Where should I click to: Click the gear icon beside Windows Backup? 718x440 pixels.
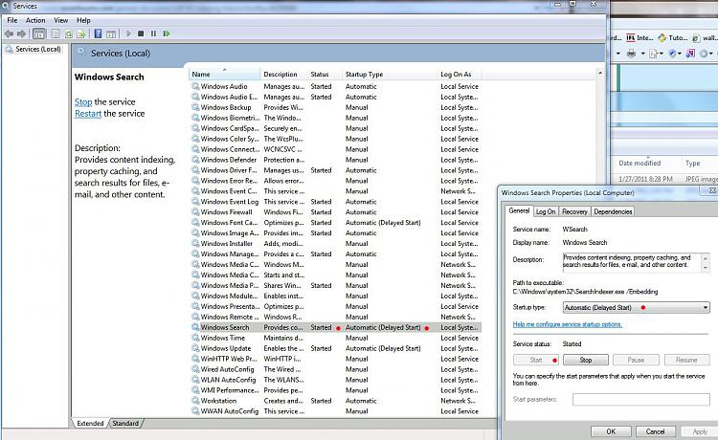tap(195, 107)
